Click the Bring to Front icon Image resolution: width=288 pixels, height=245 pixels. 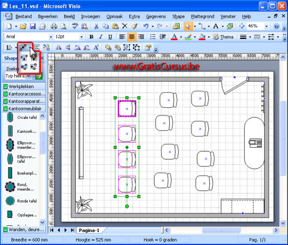click(108, 47)
